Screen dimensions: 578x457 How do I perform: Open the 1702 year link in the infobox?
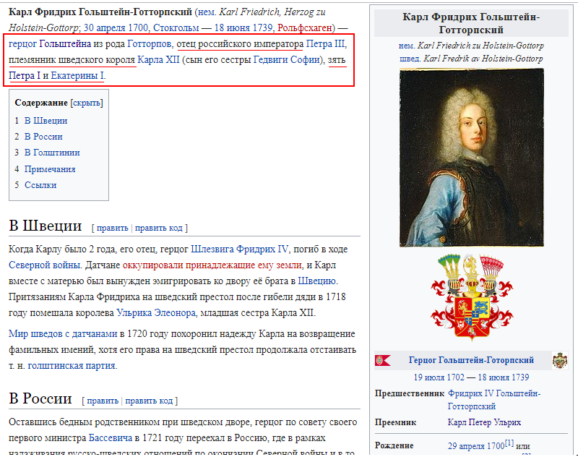pos(455,377)
